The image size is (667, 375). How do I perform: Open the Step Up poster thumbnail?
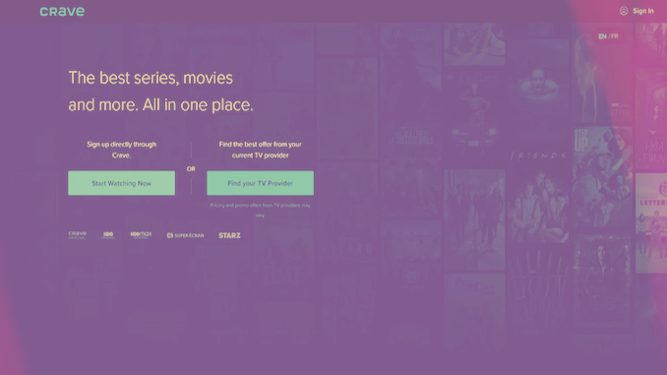[x=602, y=176]
